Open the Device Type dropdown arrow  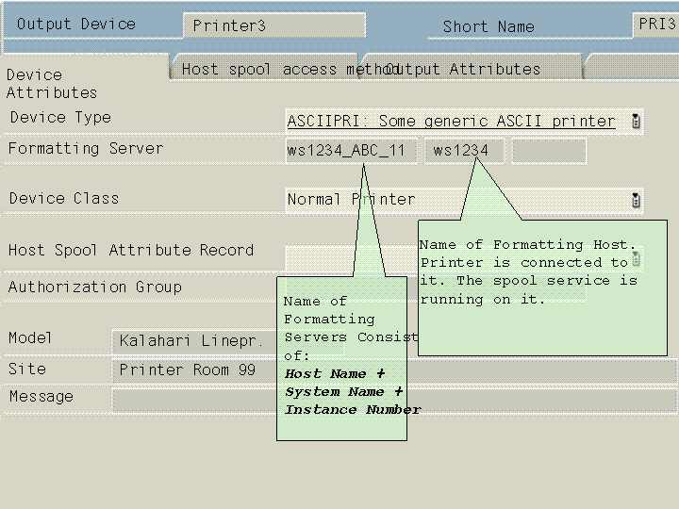(x=637, y=121)
